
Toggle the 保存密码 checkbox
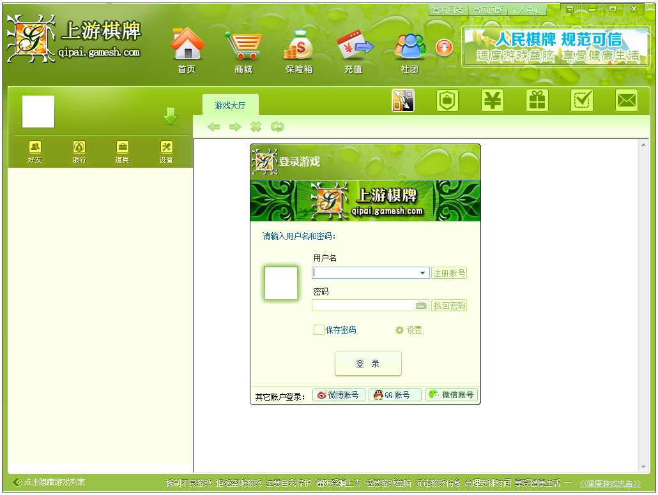pos(319,330)
